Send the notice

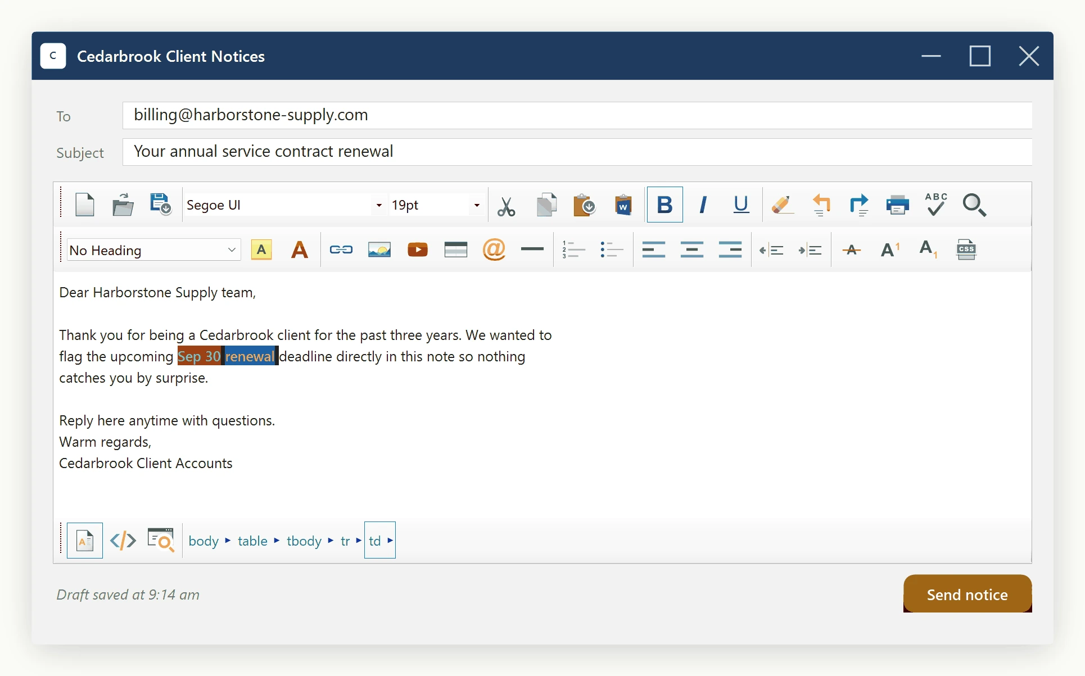tap(968, 594)
